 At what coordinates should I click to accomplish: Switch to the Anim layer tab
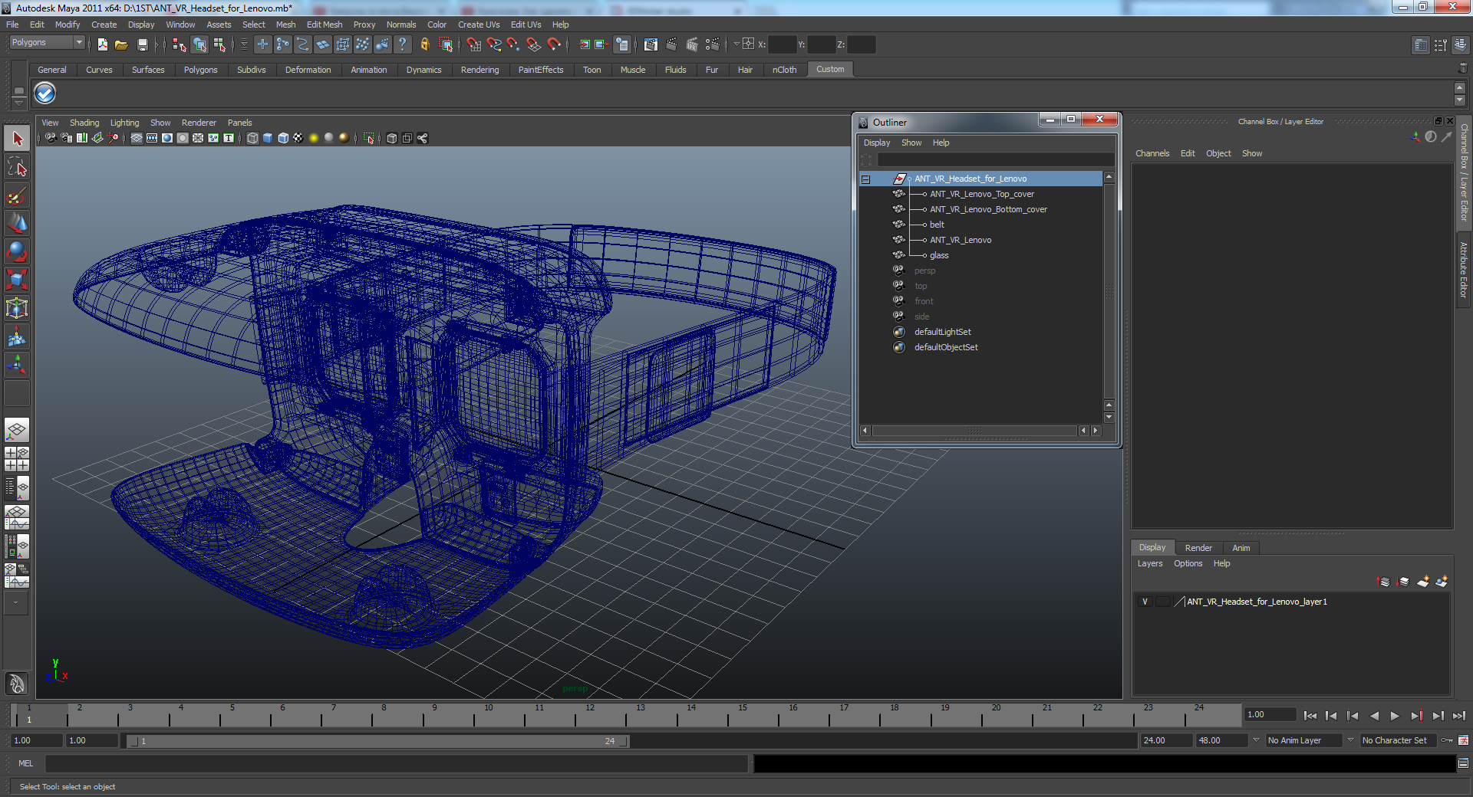(1241, 548)
